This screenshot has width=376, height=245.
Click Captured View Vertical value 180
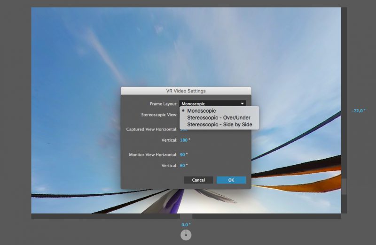(x=185, y=140)
